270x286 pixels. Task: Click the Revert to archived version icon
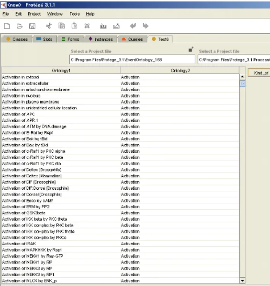[x=116, y=26]
